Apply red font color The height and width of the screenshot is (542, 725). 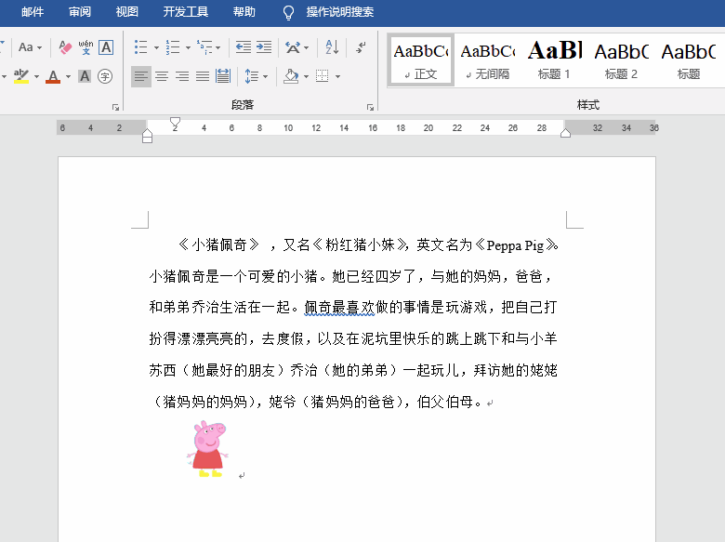tap(53, 76)
